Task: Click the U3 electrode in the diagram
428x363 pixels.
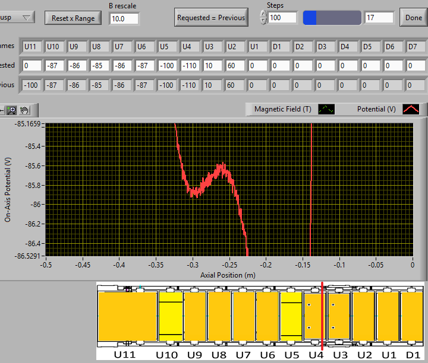Action: (339, 315)
